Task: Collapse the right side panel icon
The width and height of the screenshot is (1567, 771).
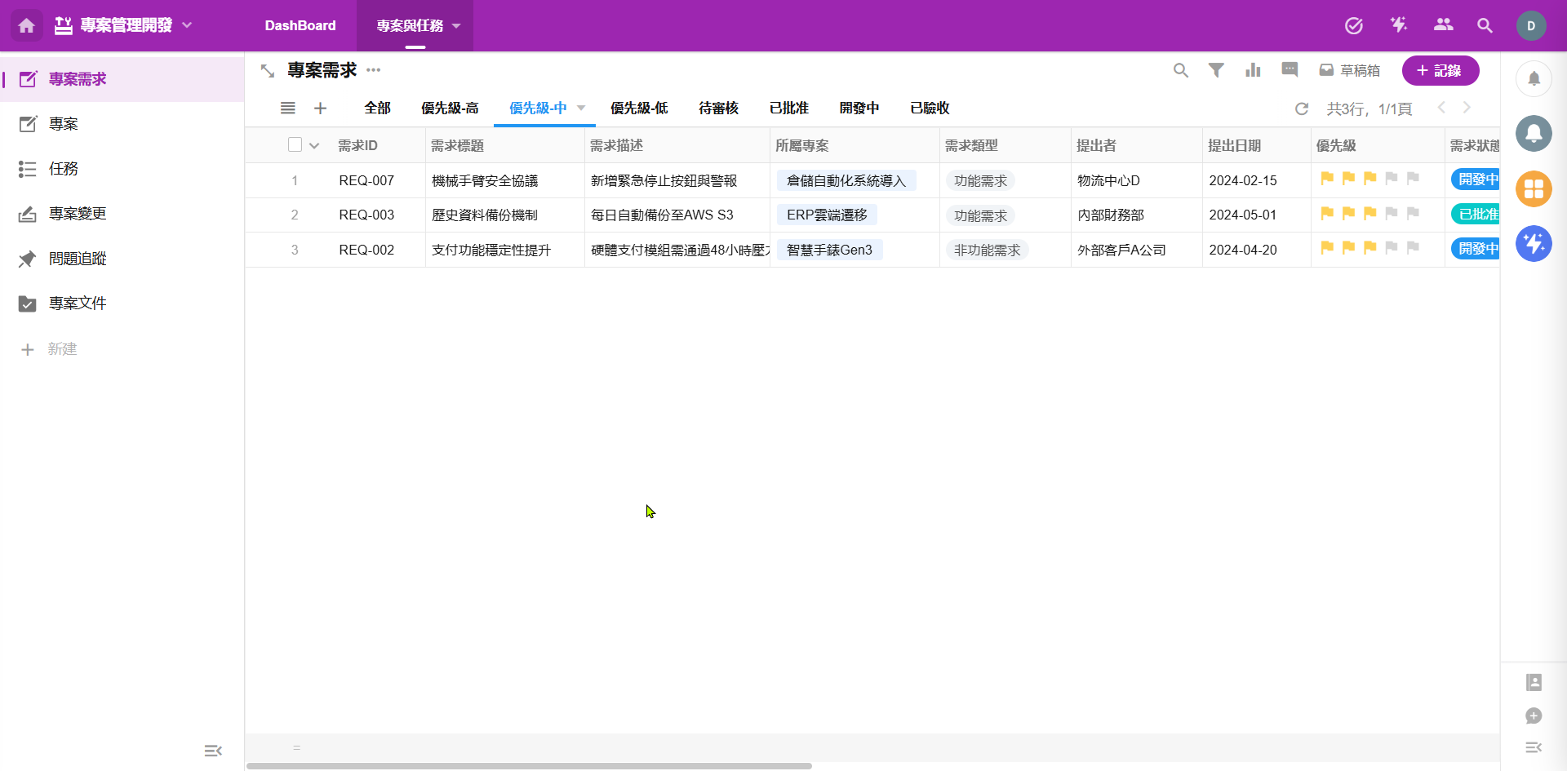Action: (x=1534, y=747)
